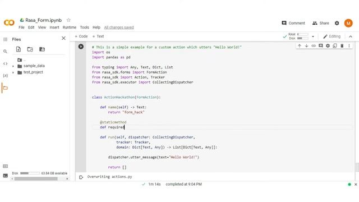The image size is (359, 202).
Task: Click the mount Drive icon in Files
Action: coord(42,49)
